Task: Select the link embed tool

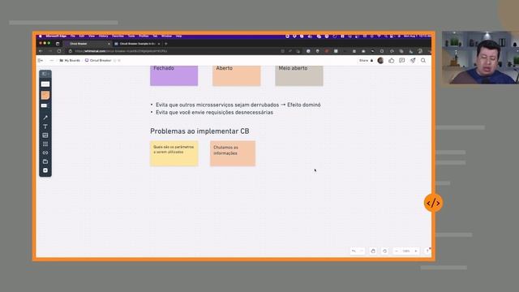Action: pyautogui.click(x=45, y=152)
